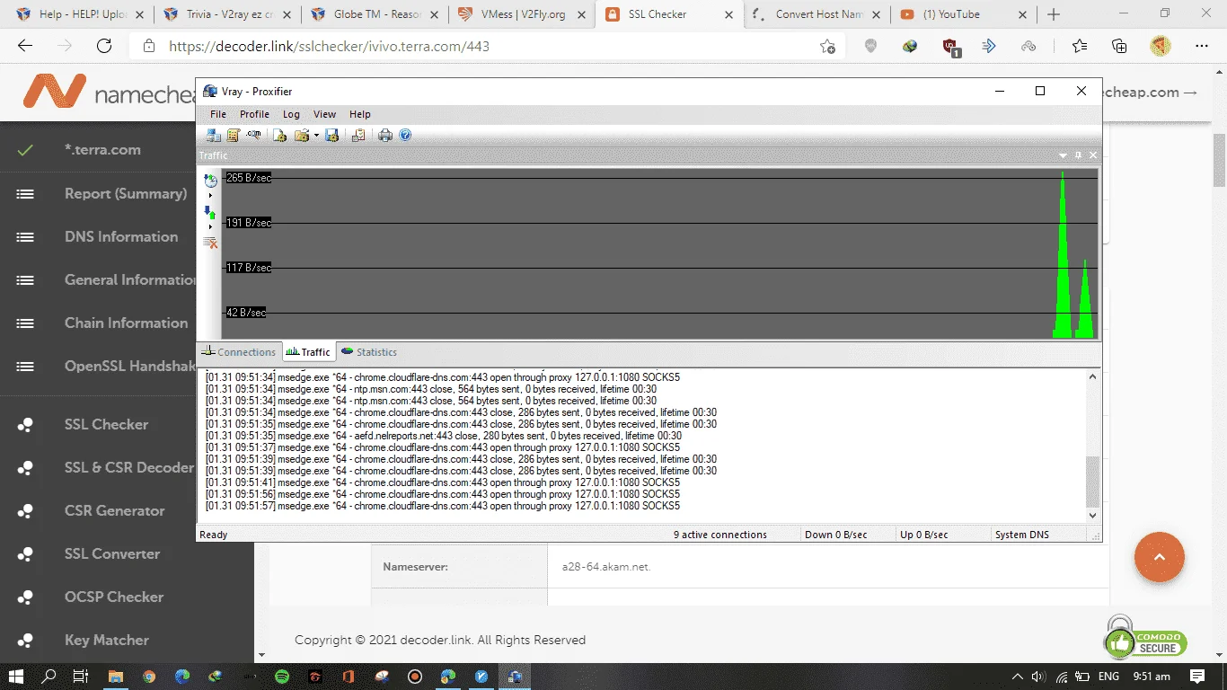Open 'DNS Information' sidebar item
The height and width of the screenshot is (690, 1227).
pyautogui.click(x=121, y=236)
